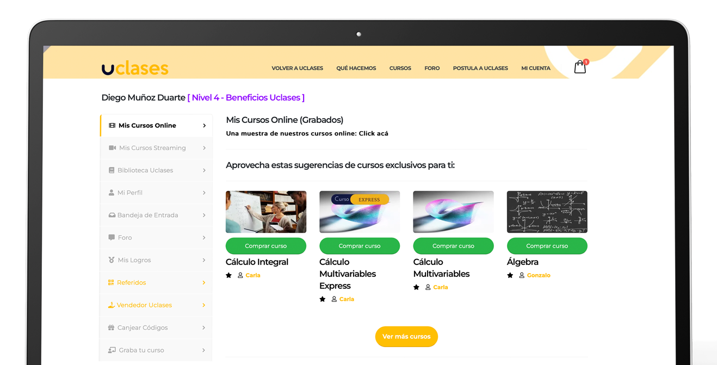717x365 pixels.
Task: Open the shopping bag cart icon
Action: (x=580, y=67)
